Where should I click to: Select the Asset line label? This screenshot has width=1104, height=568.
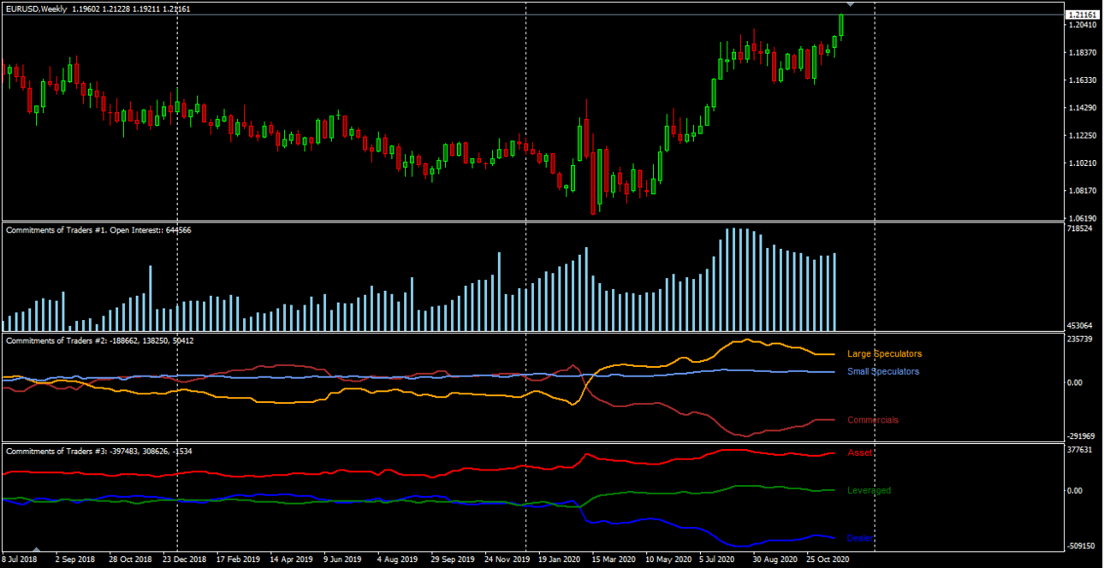click(x=859, y=453)
